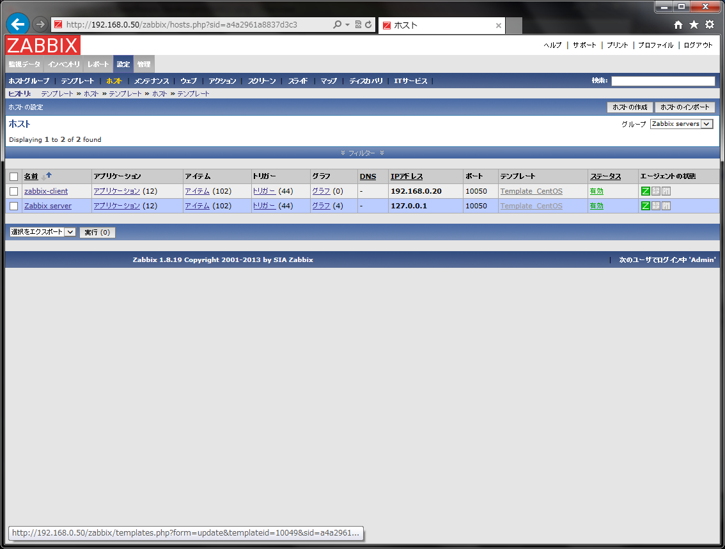Click the browser Back arrow button
Image resolution: width=725 pixels, height=549 pixels.
(18, 24)
